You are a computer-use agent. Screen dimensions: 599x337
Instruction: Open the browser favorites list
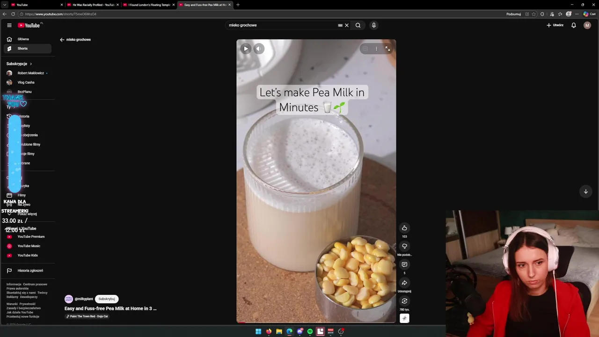pyautogui.click(x=561, y=14)
